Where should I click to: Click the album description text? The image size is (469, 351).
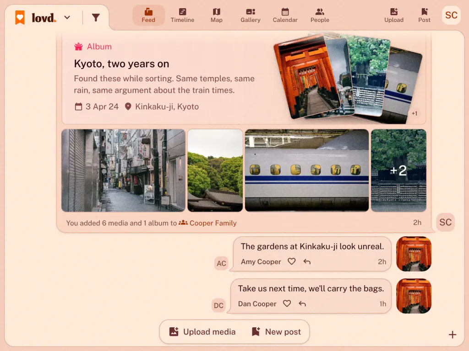tap(164, 85)
